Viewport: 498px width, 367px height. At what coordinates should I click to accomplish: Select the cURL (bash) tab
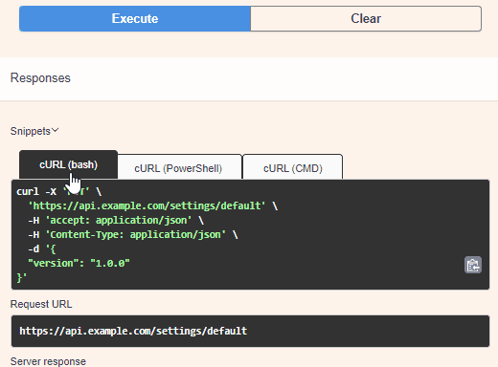click(68, 164)
